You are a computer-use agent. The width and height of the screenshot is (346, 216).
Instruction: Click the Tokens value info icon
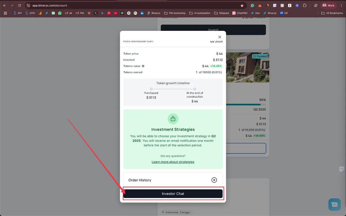pos(143,66)
